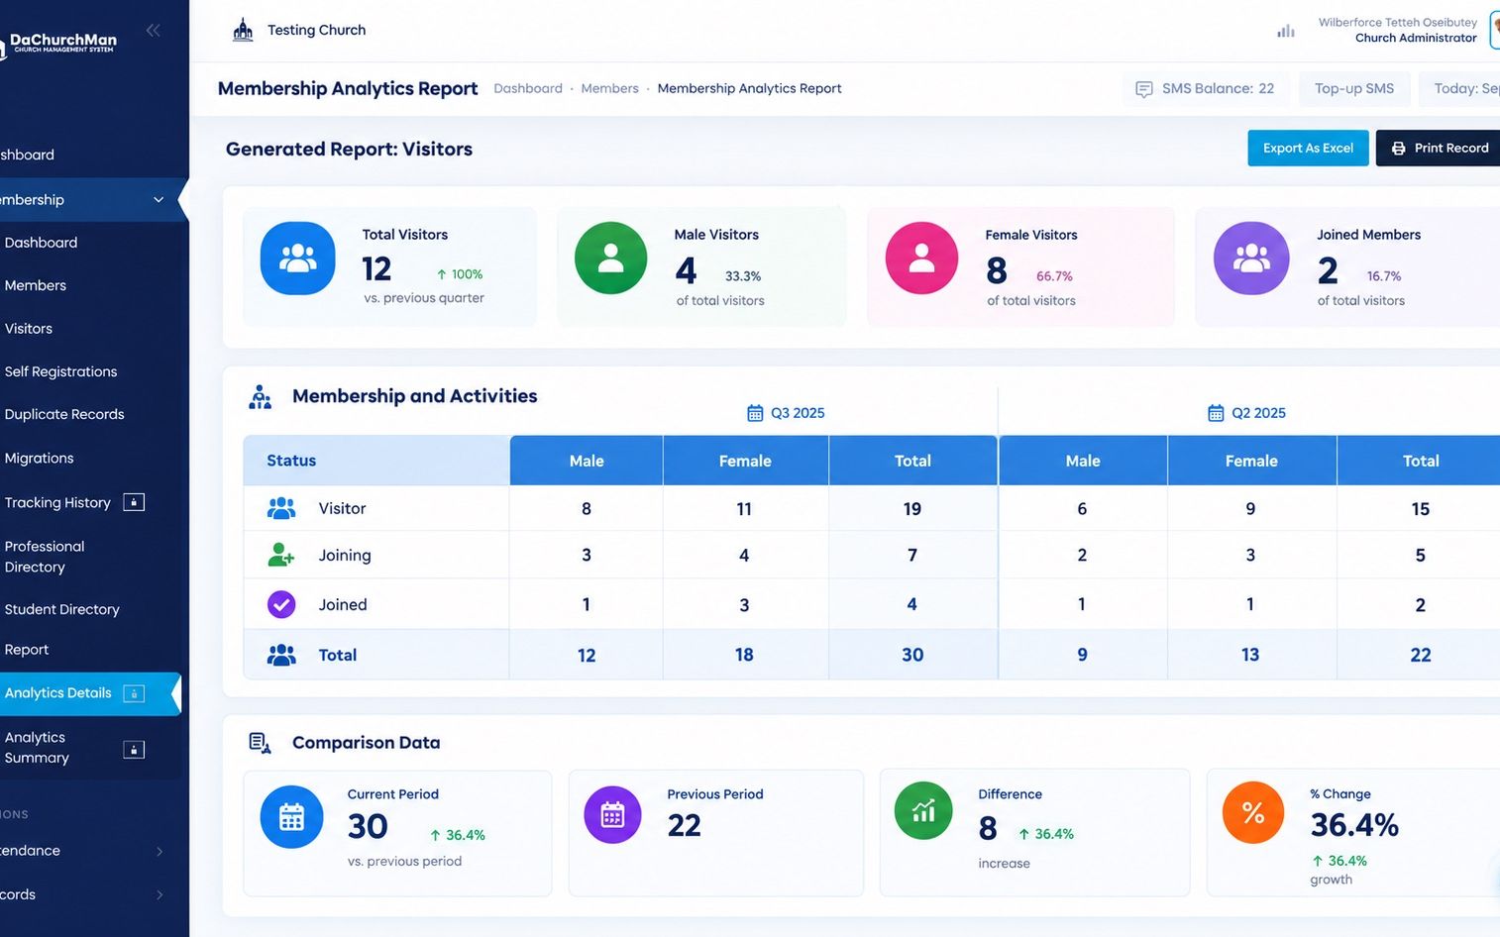Click Export As Excel button
The height and width of the screenshot is (937, 1500).
[1308, 149]
